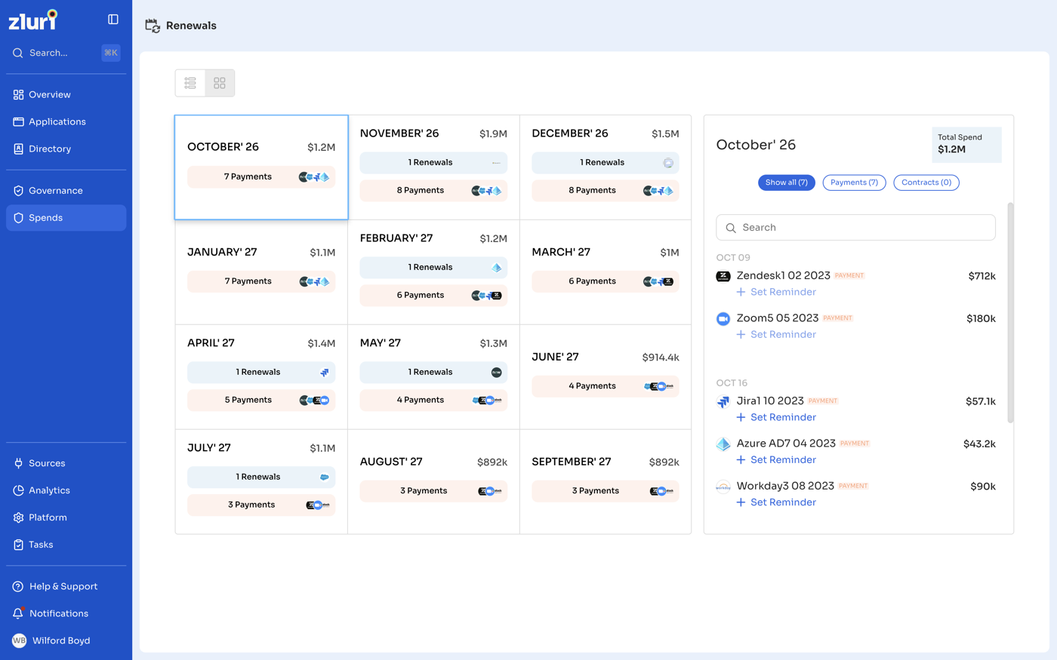Click the Workday app icon in the list

(x=723, y=487)
